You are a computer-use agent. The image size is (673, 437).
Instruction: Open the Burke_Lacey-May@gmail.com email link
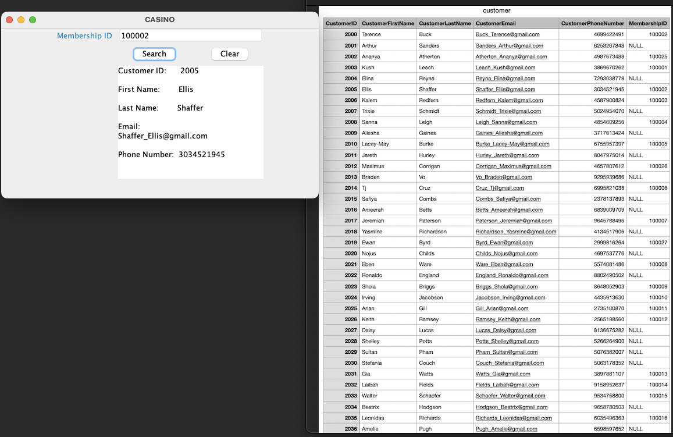[x=512, y=144]
